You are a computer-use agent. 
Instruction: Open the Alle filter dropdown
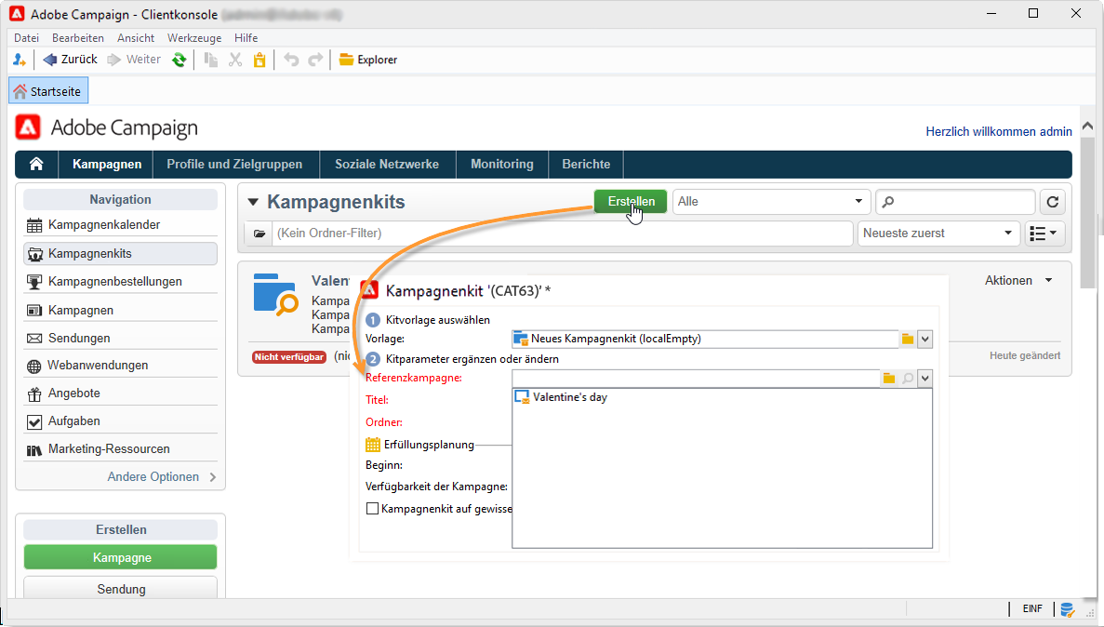tap(772, 202)
